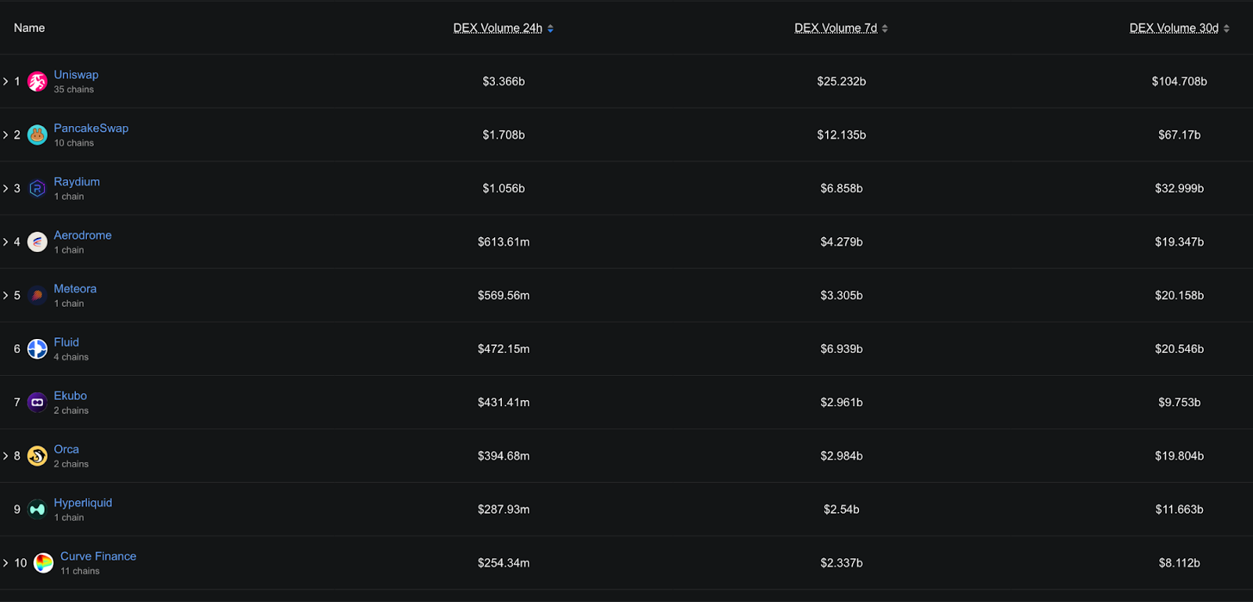Open the Hyperliquid protocol link
Viewport: 1253px width, 602px height.
coord(82,502)
